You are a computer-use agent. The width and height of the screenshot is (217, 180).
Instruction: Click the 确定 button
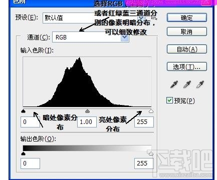187,17
